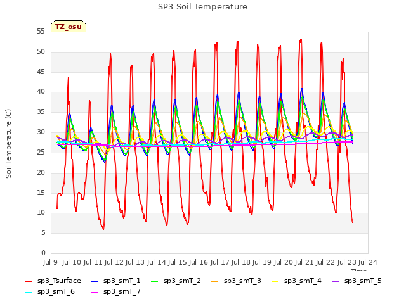Click the Jul 23 x-axis tick label
The image size is (406, 304).
click(x=347, y=263)
